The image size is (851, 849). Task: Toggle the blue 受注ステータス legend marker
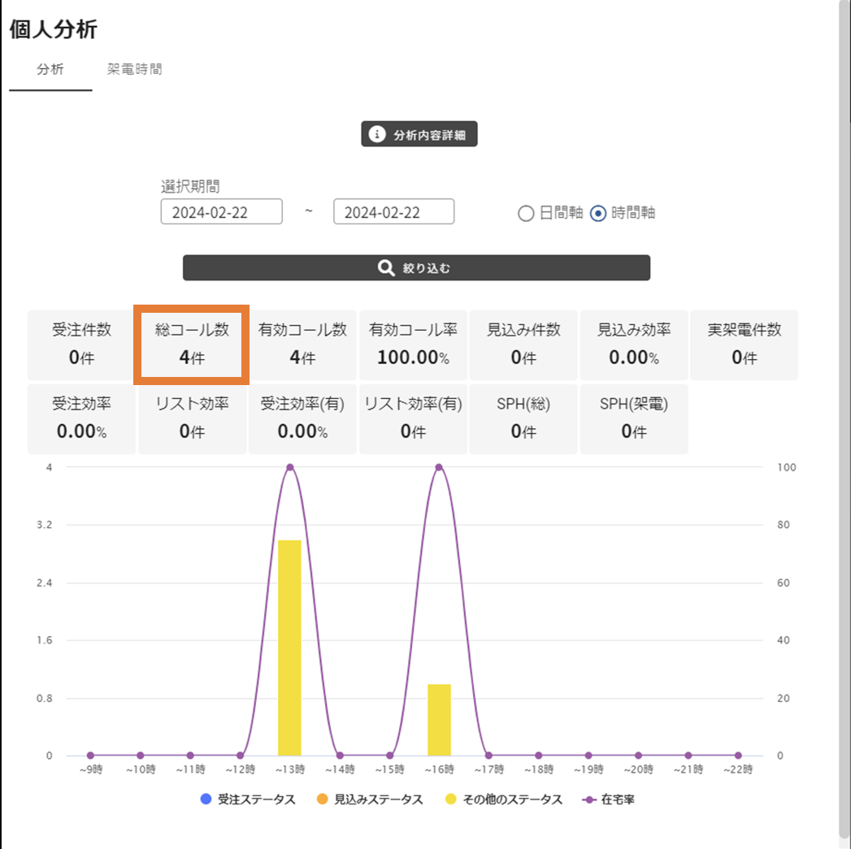[206, 799]
